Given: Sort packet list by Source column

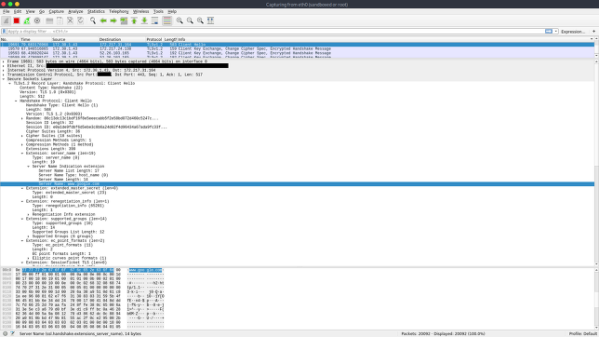Looking at the screenshot, I should pos(74,39).
